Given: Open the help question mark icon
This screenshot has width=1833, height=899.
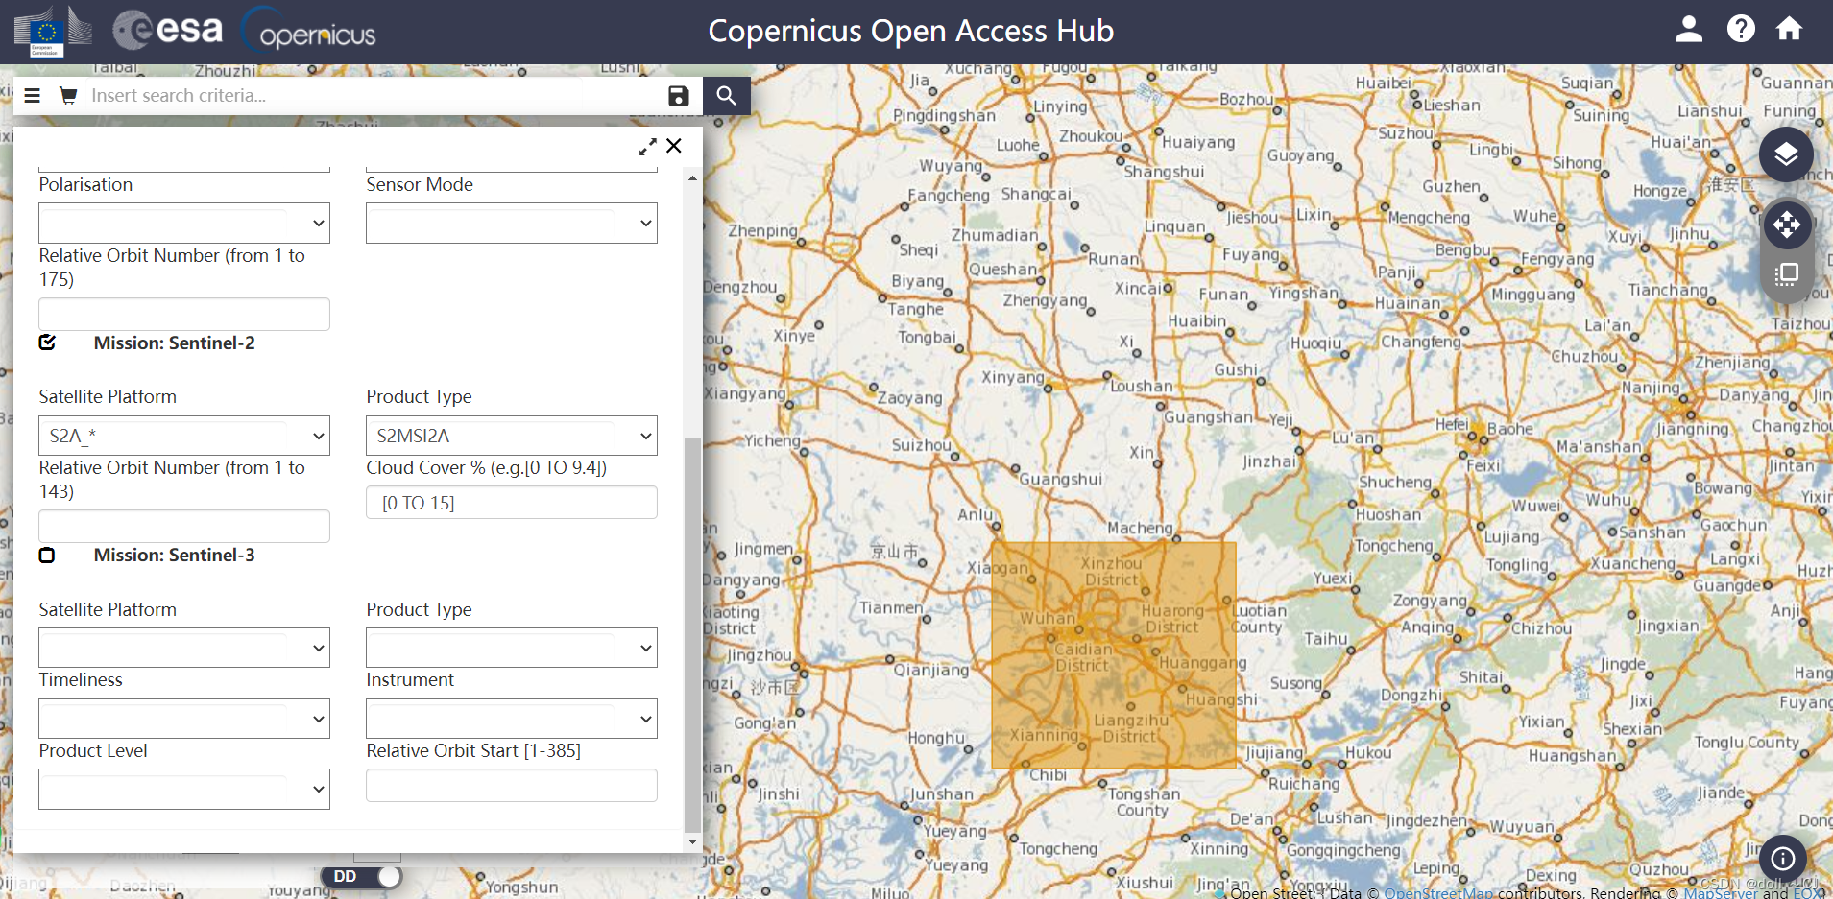Looking at the screenshot, I should (x=1741, y=29).
